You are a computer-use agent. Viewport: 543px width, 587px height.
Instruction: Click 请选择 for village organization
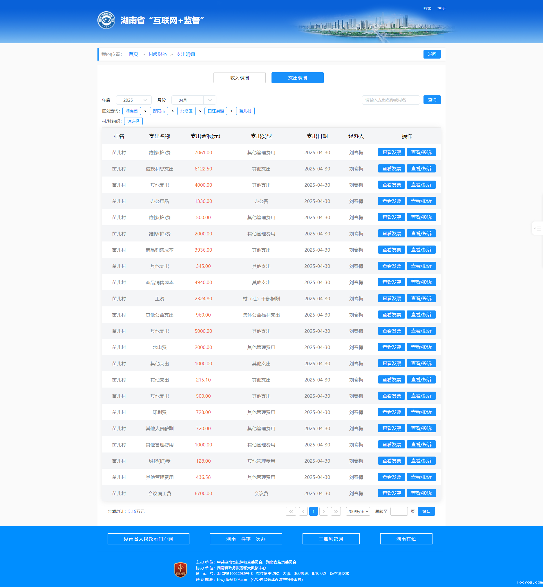click(x=133, y=121)
